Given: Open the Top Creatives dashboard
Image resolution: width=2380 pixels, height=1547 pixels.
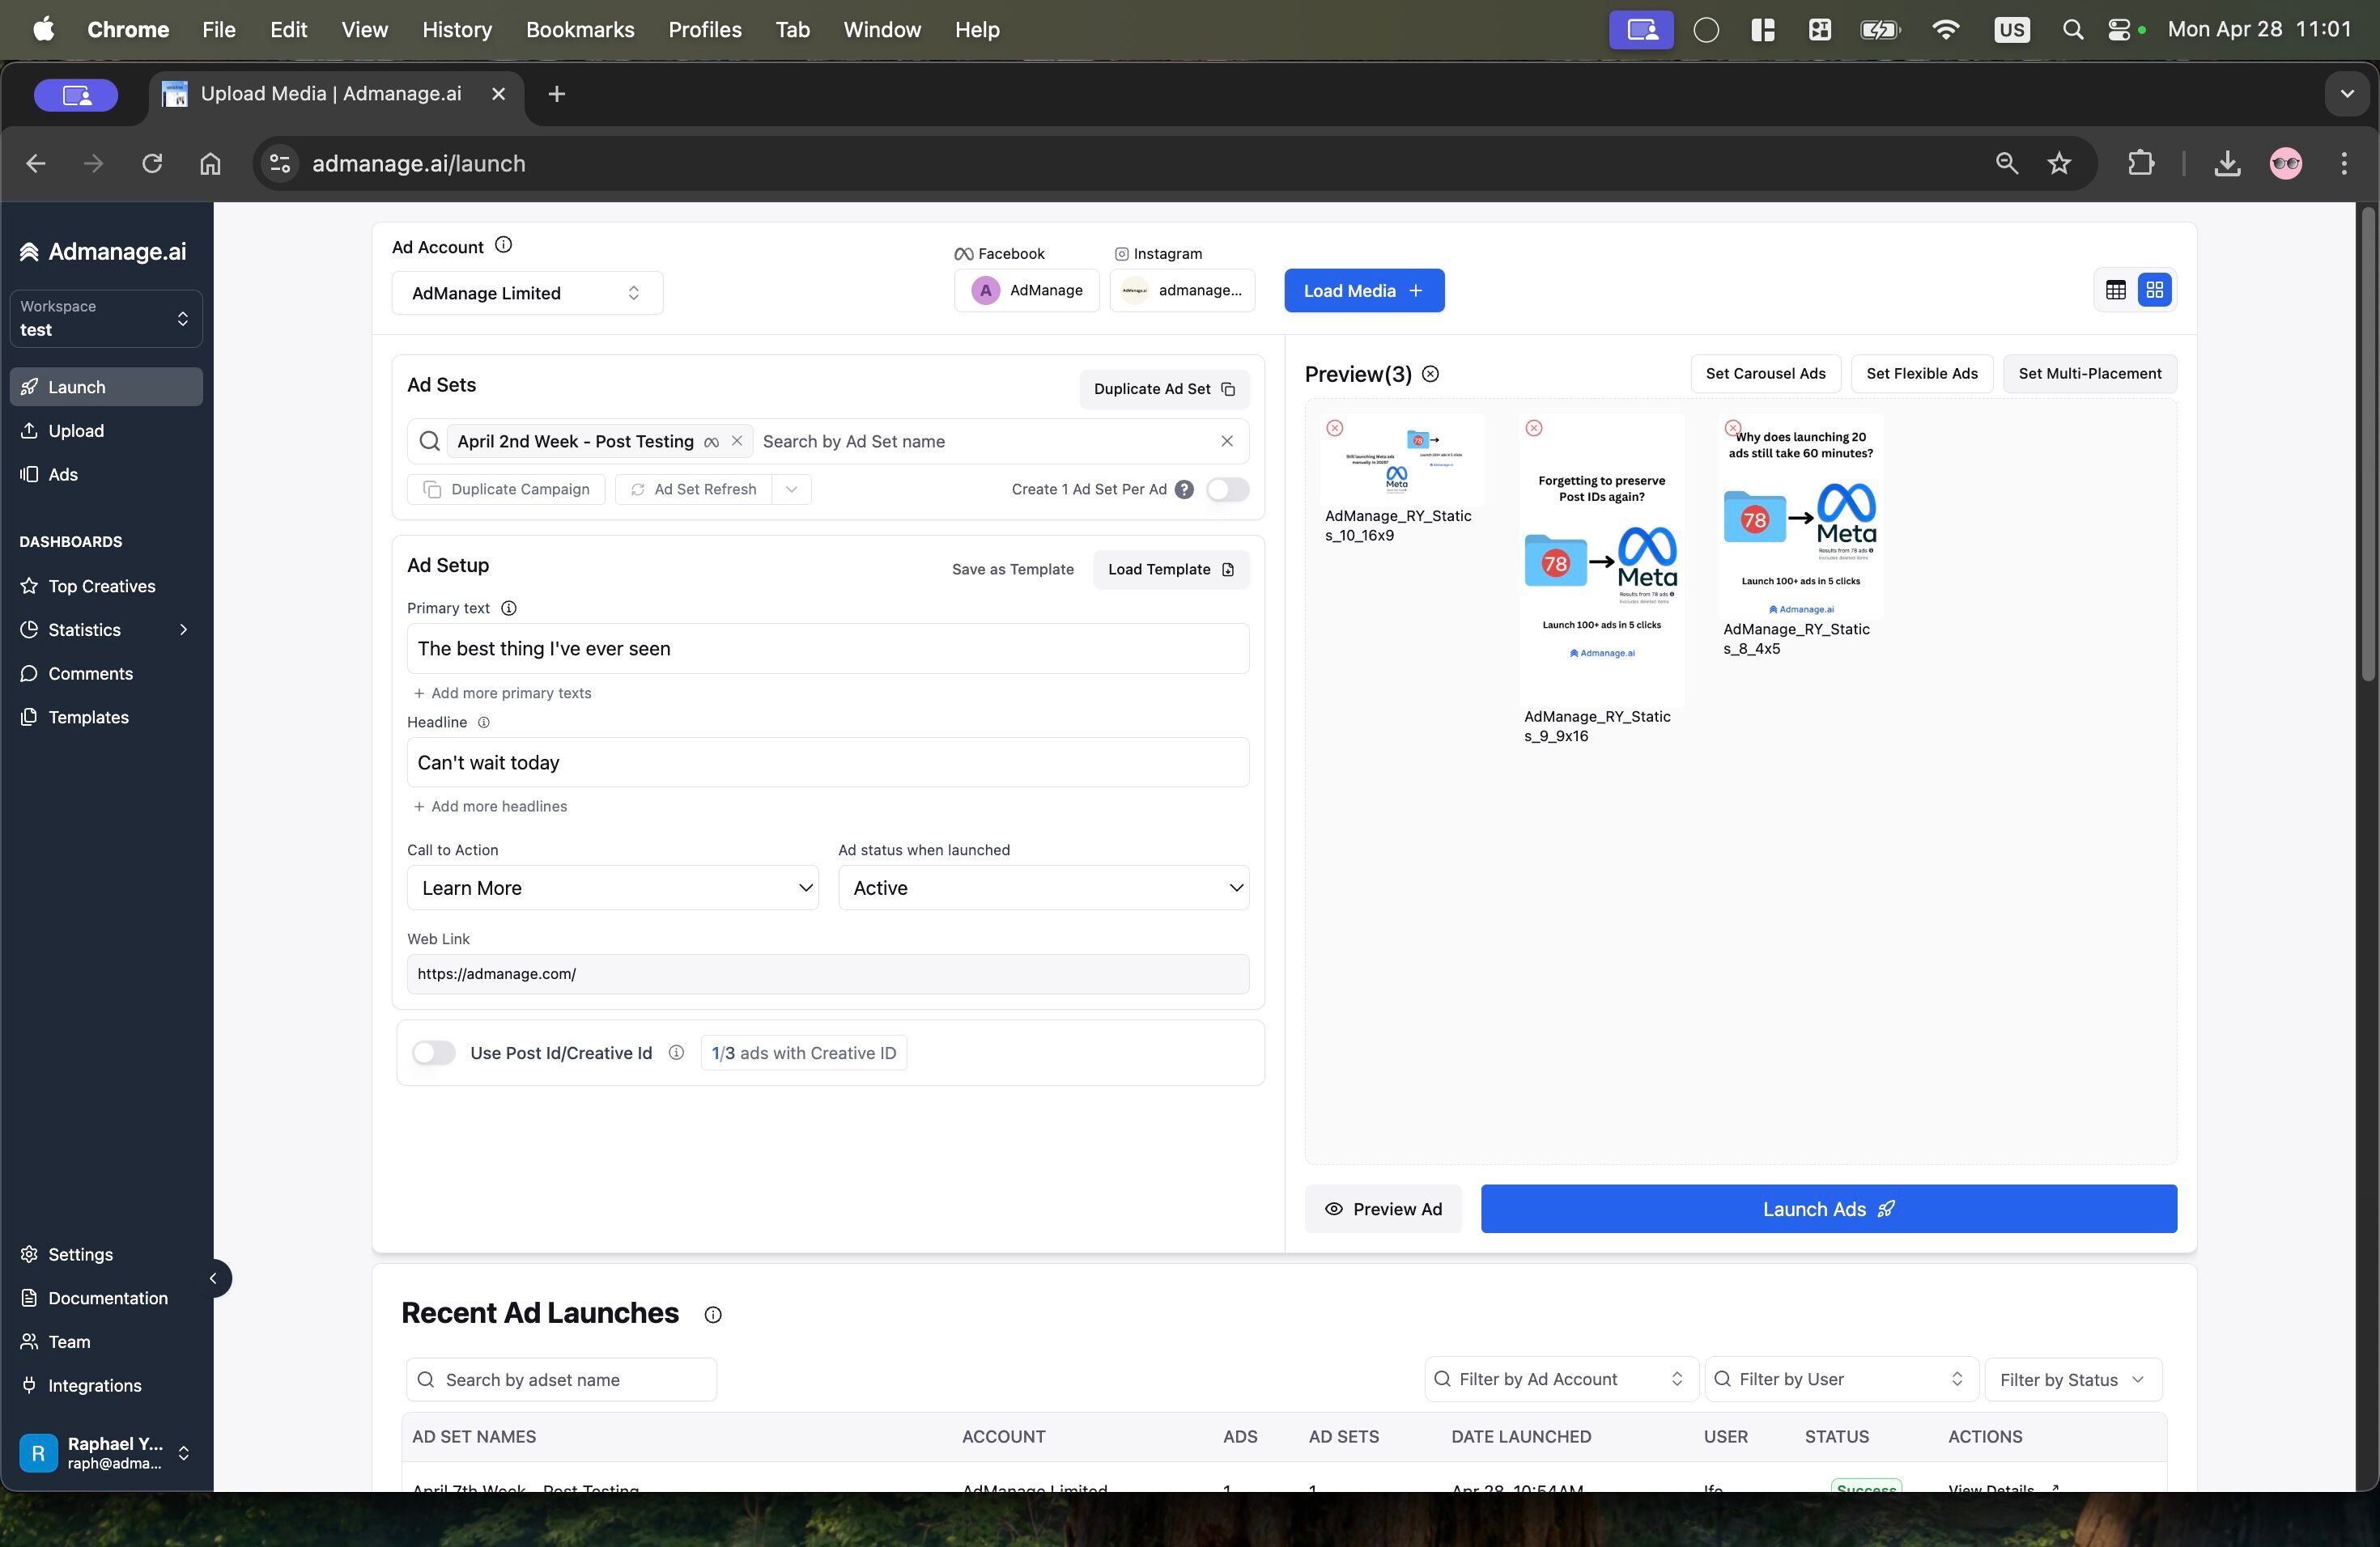Looking at the screenshot, I should [x=101, y=586].
